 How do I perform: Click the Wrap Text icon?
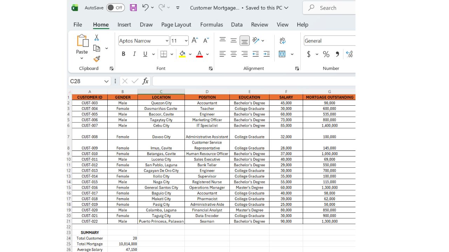(x=283, y=41)
